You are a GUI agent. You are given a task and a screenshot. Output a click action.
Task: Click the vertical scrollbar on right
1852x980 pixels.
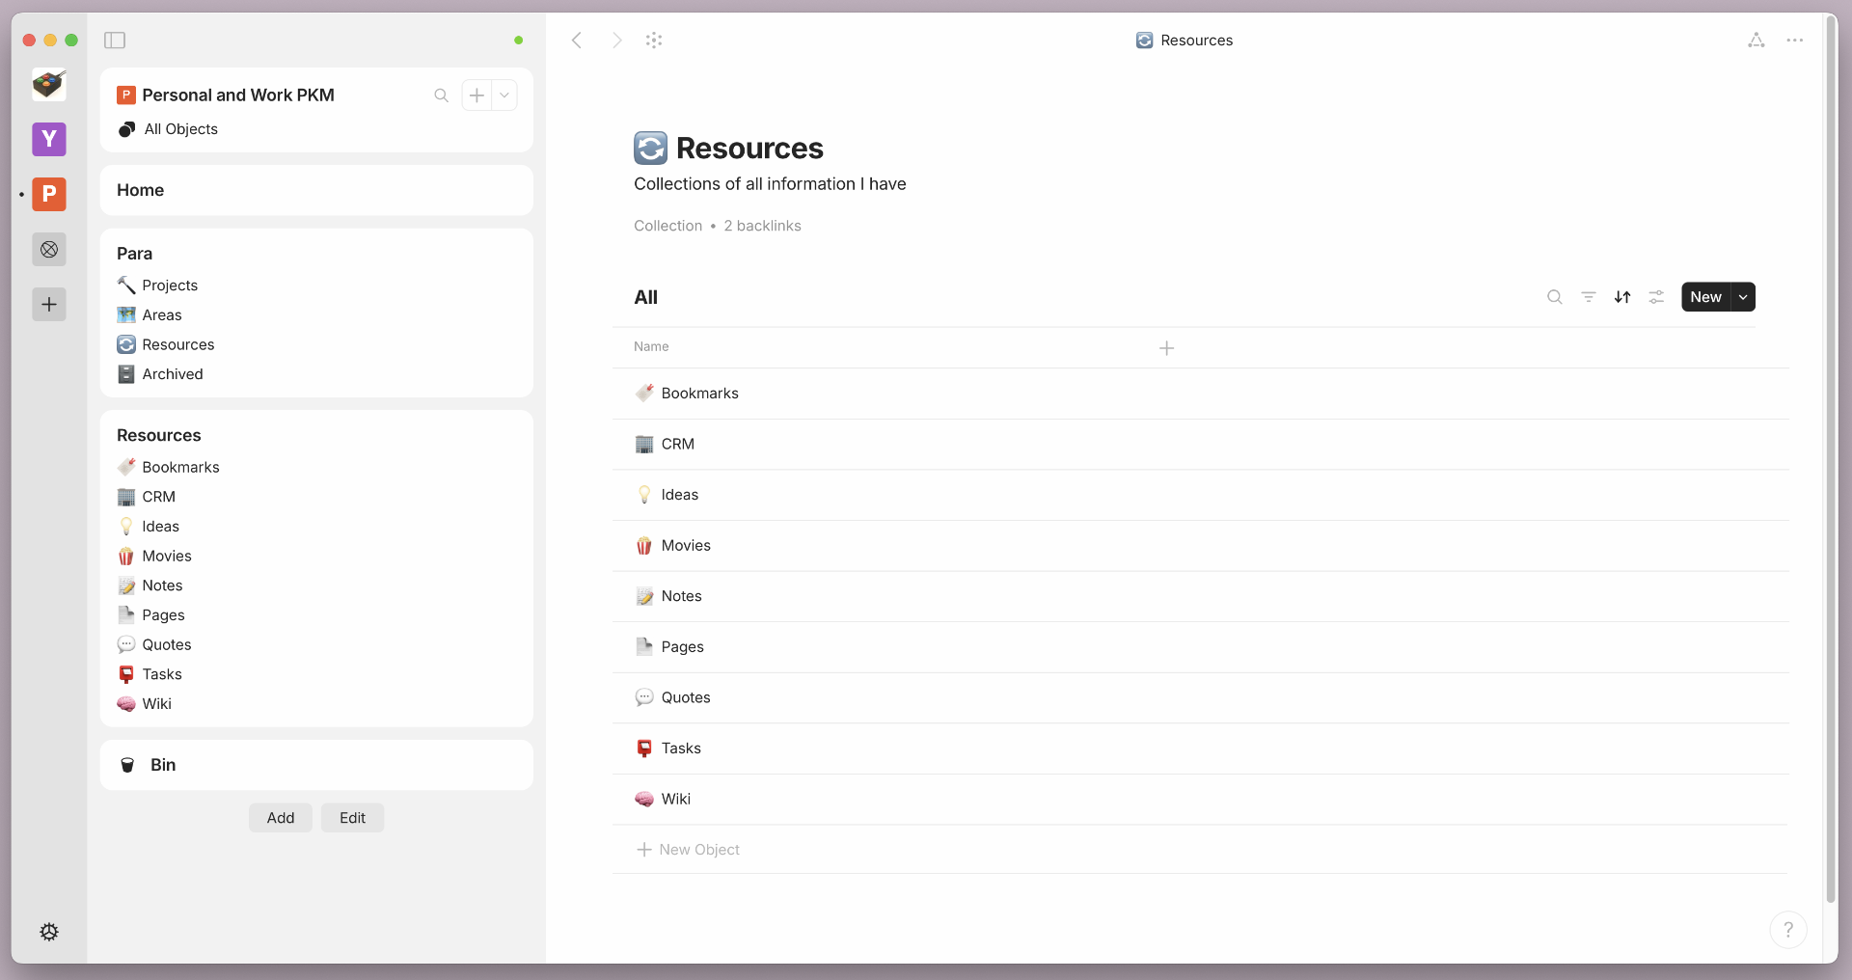pyautogui.click(x=1831, y=458)
